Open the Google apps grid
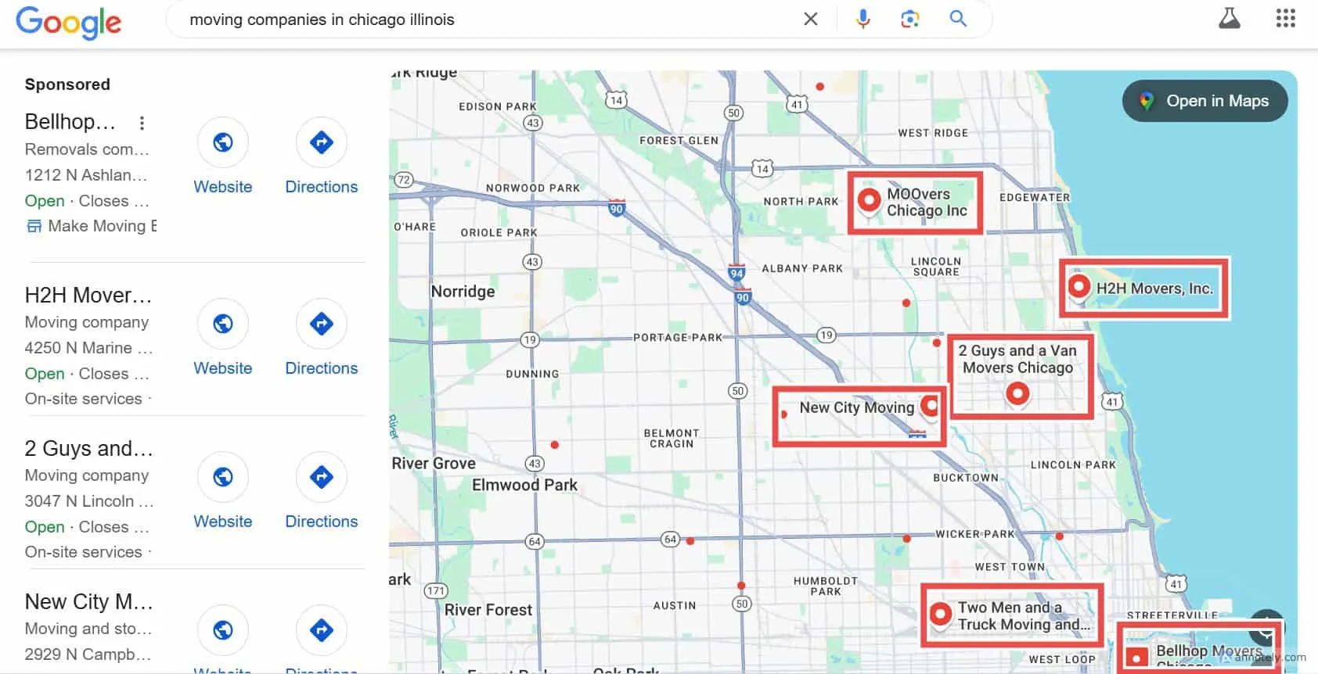1318x674 pixels. point(1285,19)
